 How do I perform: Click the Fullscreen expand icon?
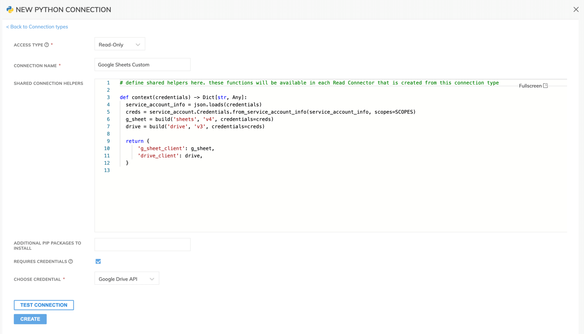click(x=546, y=85)
